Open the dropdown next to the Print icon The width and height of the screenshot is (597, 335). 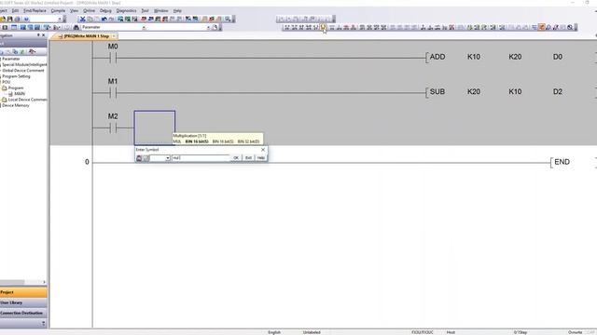tap(60, 19)
